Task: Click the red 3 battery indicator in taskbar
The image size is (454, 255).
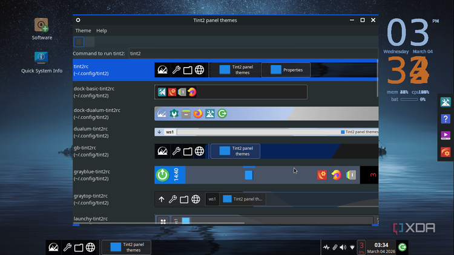Action: click(x=361, y=247)
